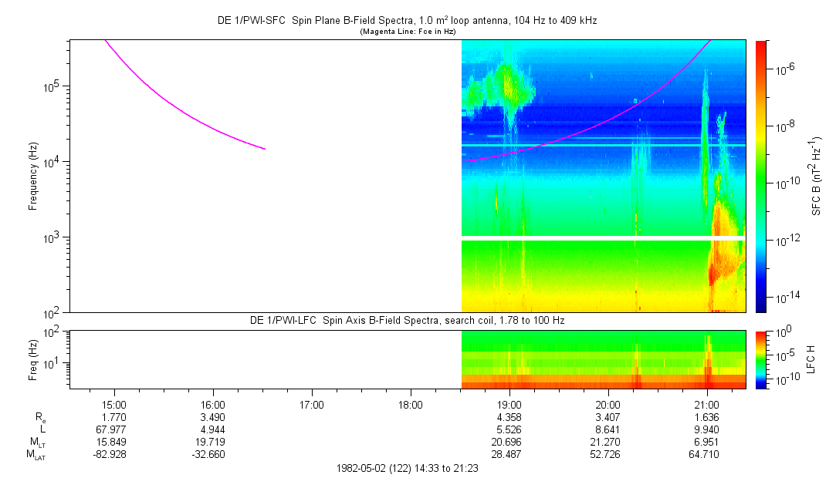Image resolution: width=836 pixels, height=478 pixels.
Task: Click the DE 1/PWI-SFC plot title
Action: [x=407, y=21]
